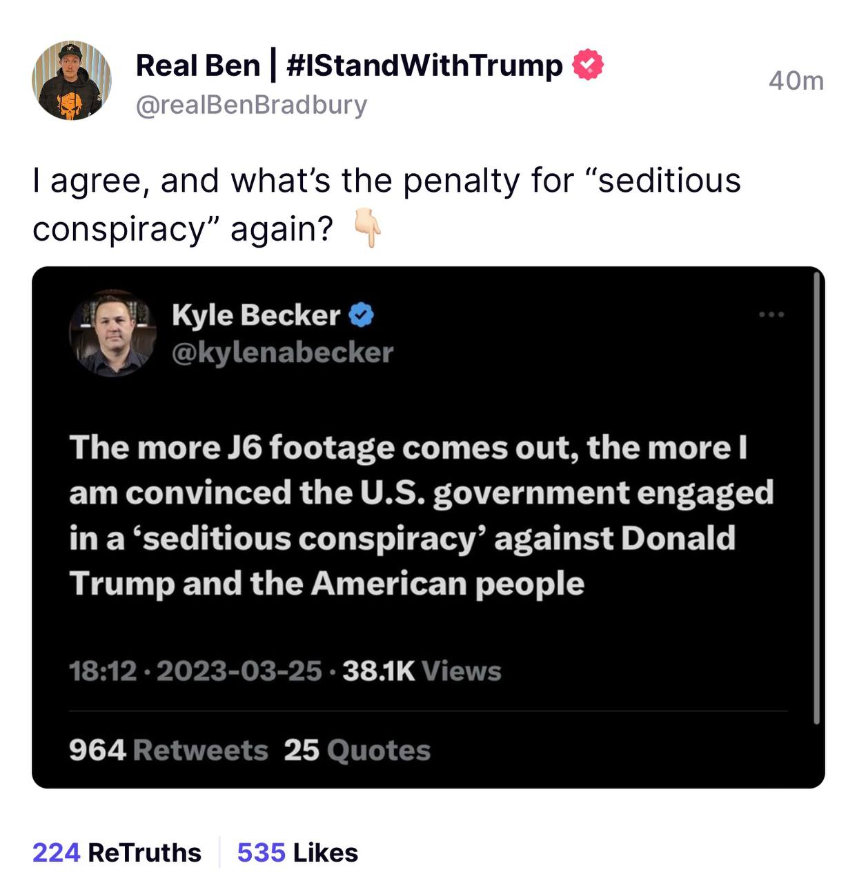
Task: Click Kyle Becker's profile picture
Action: 112,333
